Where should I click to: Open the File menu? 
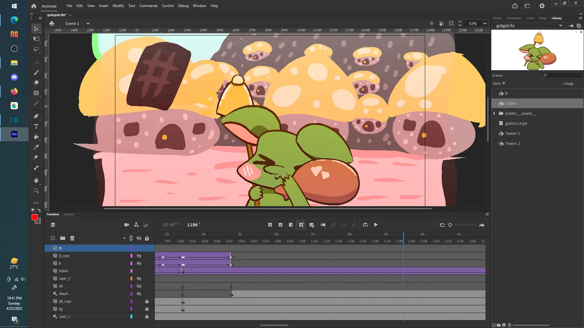point(69,6)
